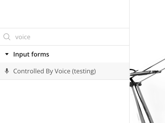
Task: Click the "(testing)" suffix of the voice element
Action: pos(84,71)
